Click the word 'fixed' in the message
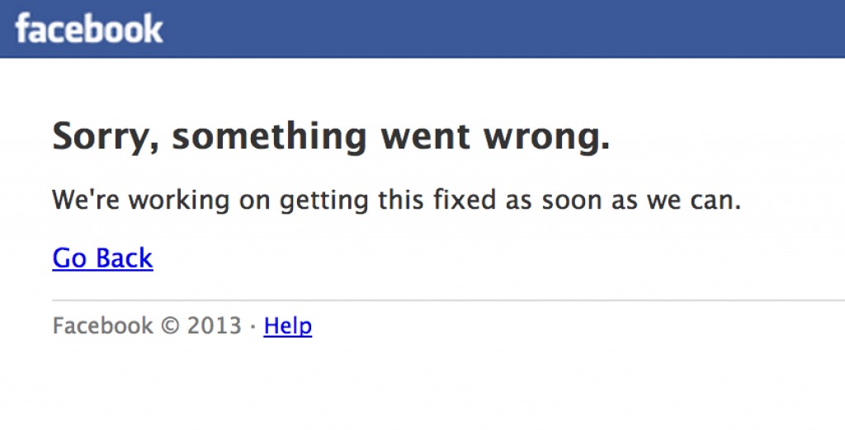845x430 pixels. pyautogui.click(x=465, y=200)
